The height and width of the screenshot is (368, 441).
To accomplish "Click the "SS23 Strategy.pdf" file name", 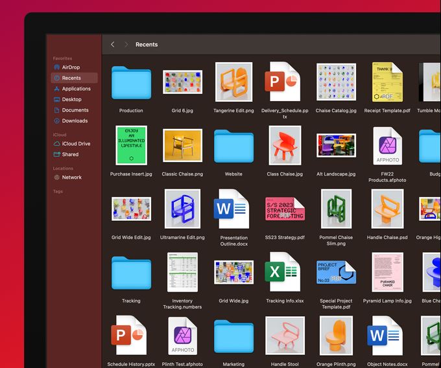I will point(285,237).
